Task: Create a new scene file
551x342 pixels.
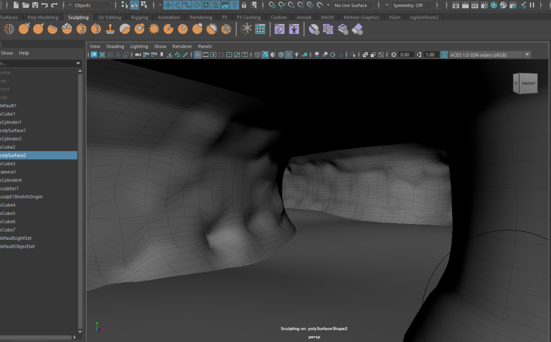Action: tap(16, 5)
